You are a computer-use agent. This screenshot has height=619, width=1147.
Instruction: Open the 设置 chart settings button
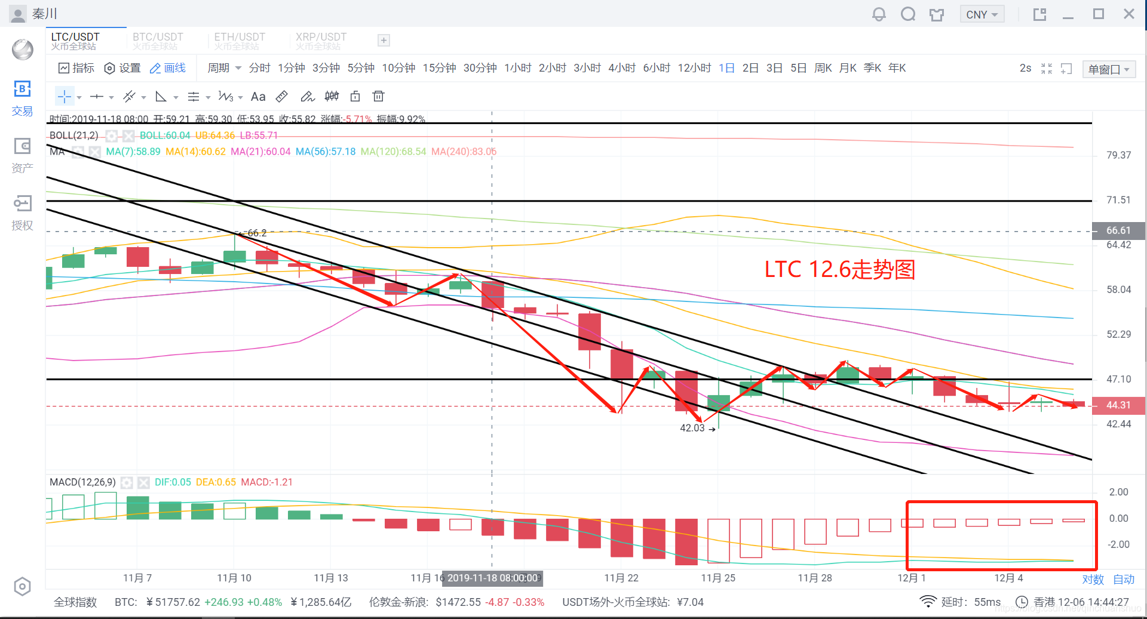click(x=122, y=68)
